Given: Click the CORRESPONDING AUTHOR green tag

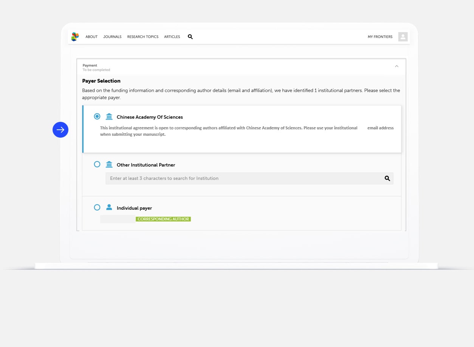Looking at the screenshot, I should tap(163, 219).
